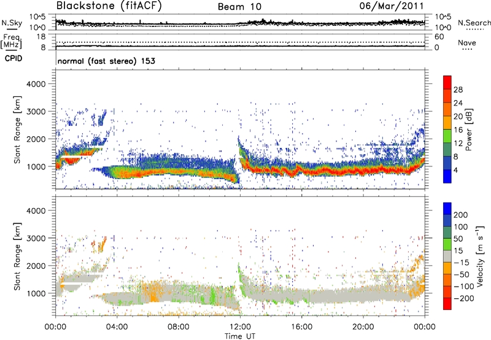Click the -15 value on velocity scale
Viewport: 491px width, 340px height.
point(462,263)
